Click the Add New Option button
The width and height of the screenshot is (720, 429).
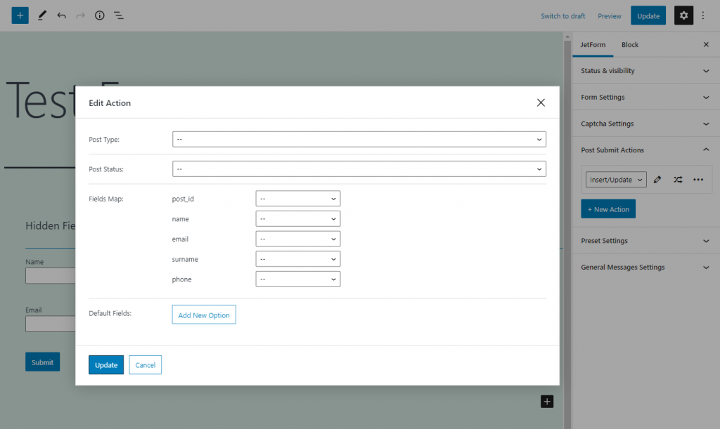point(204,315)
